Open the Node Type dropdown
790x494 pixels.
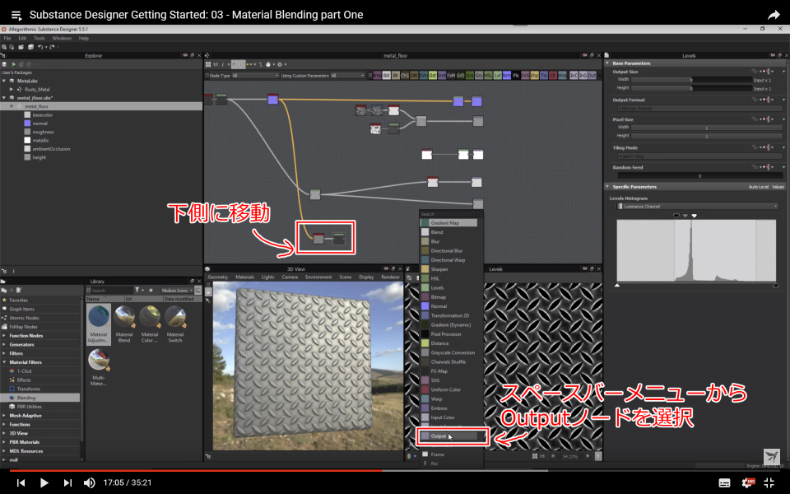tap(255, 76)
